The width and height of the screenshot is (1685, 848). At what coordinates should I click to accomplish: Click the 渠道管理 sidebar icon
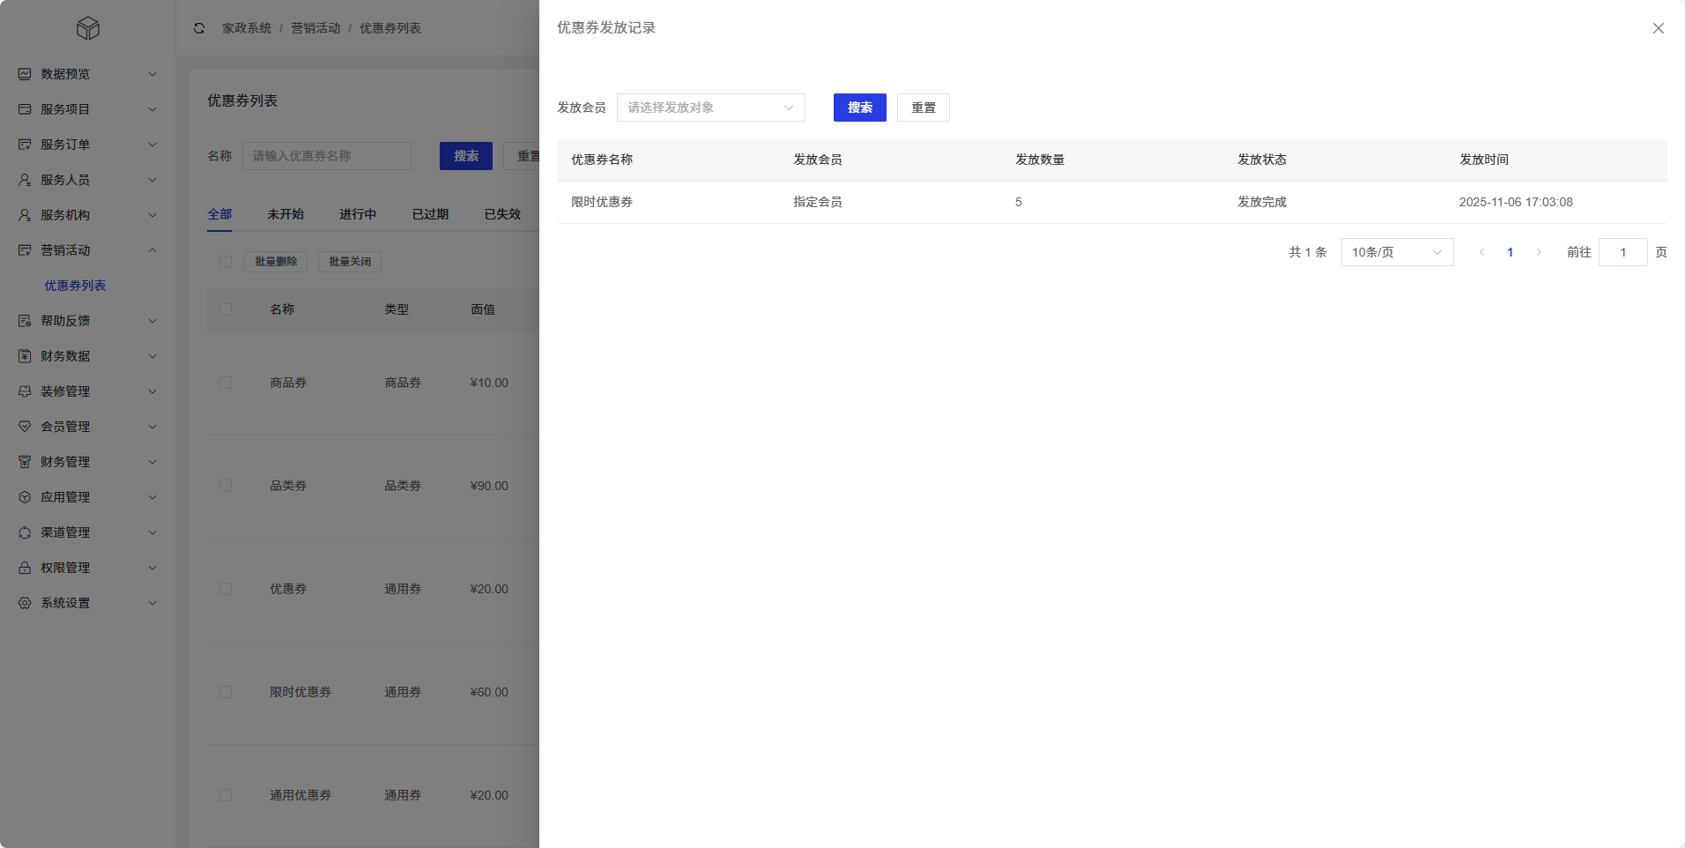[x=24, y=532]
